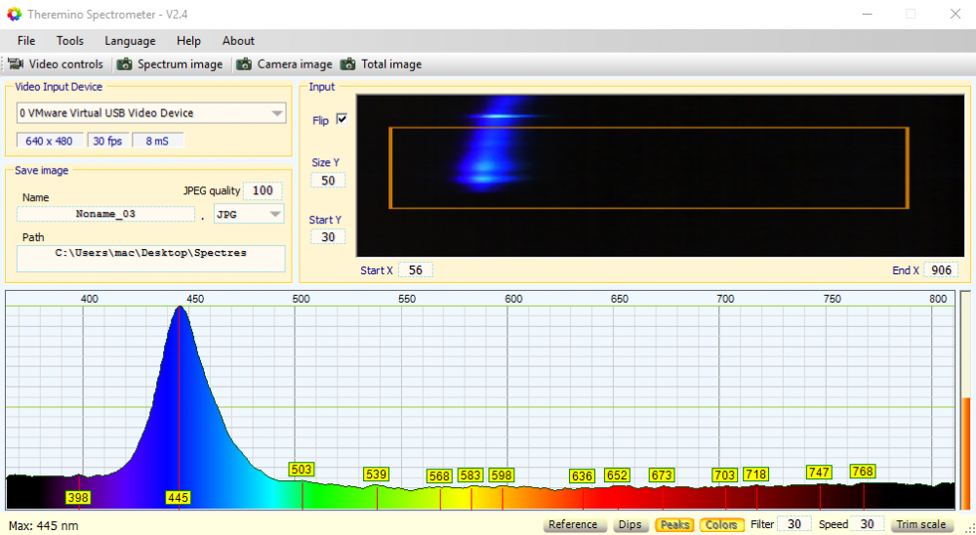Click the 30 fps frame rate box
Screen dimensions: 976x535
click(107, 142)
